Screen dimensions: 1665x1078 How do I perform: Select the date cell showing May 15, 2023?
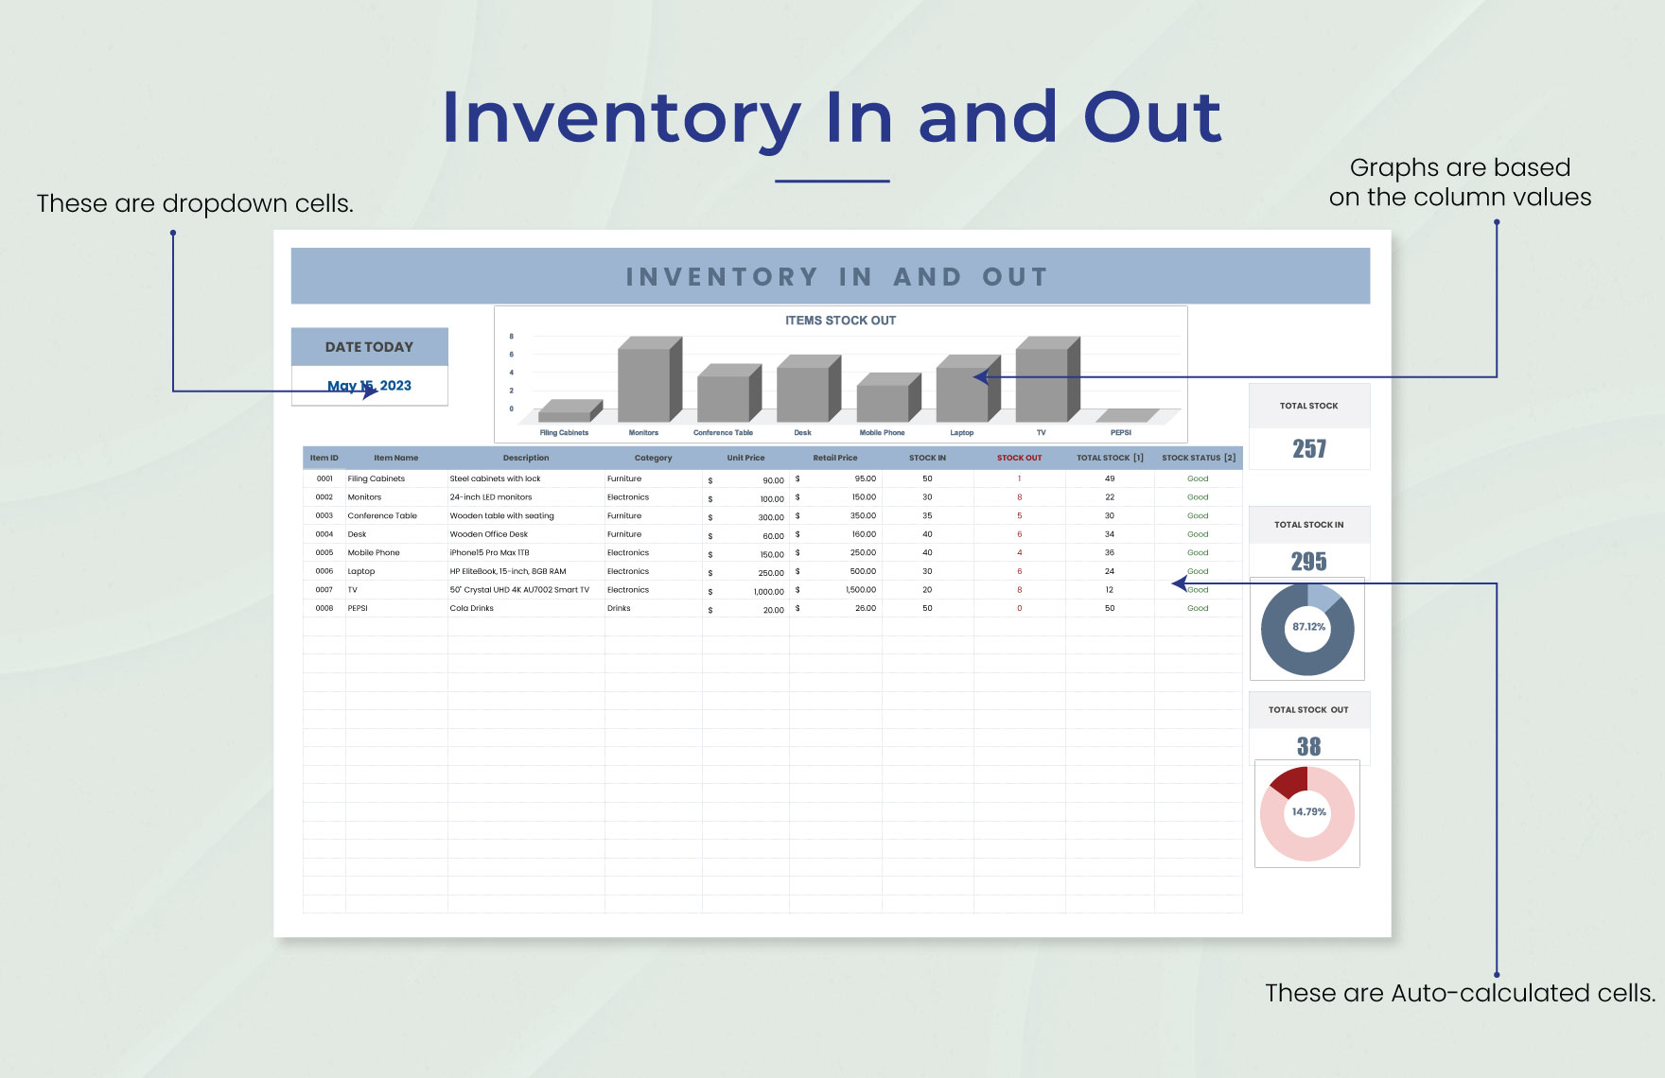368,385
